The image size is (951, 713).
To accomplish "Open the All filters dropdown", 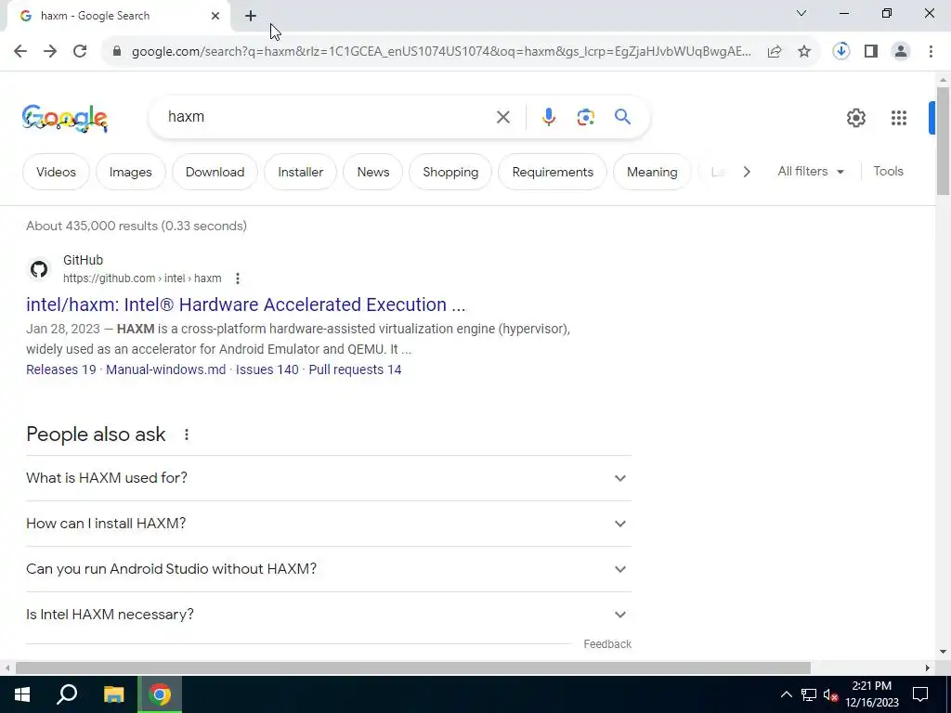I will (811, 172).
